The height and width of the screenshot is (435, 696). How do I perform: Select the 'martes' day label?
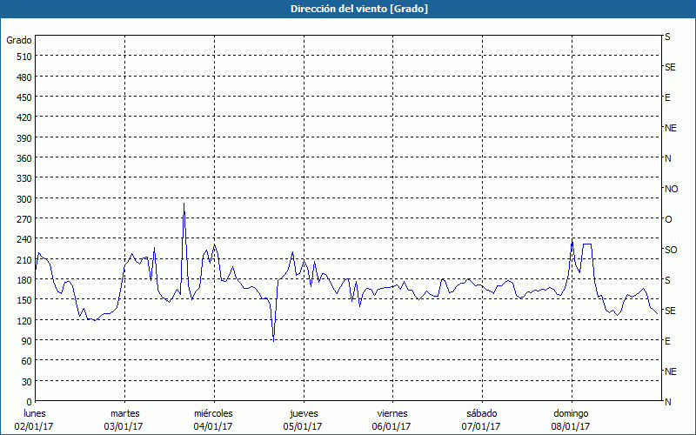tap(124, 413)
